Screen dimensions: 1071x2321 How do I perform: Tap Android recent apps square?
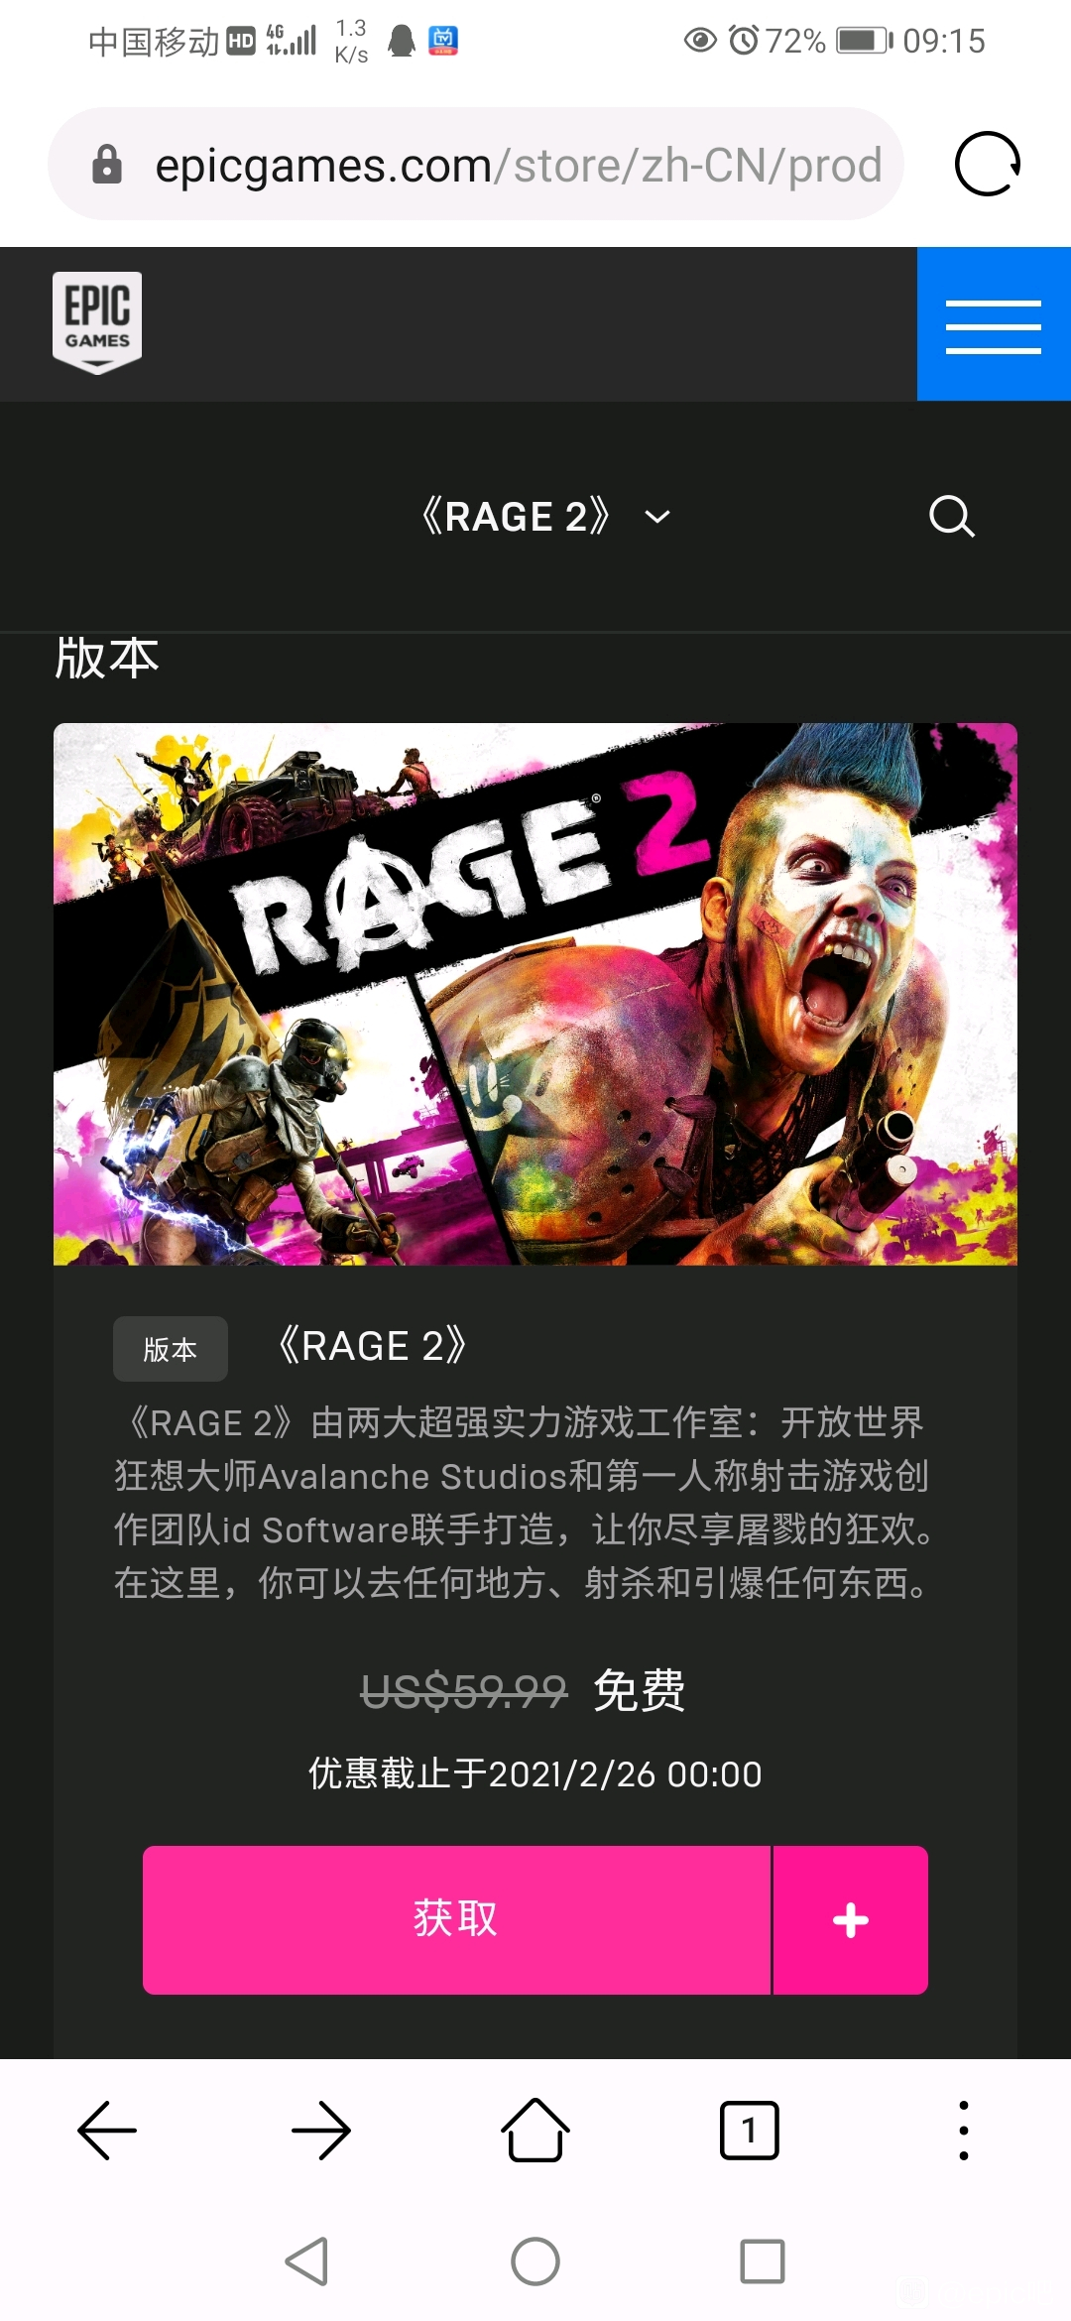(763, 2261)
